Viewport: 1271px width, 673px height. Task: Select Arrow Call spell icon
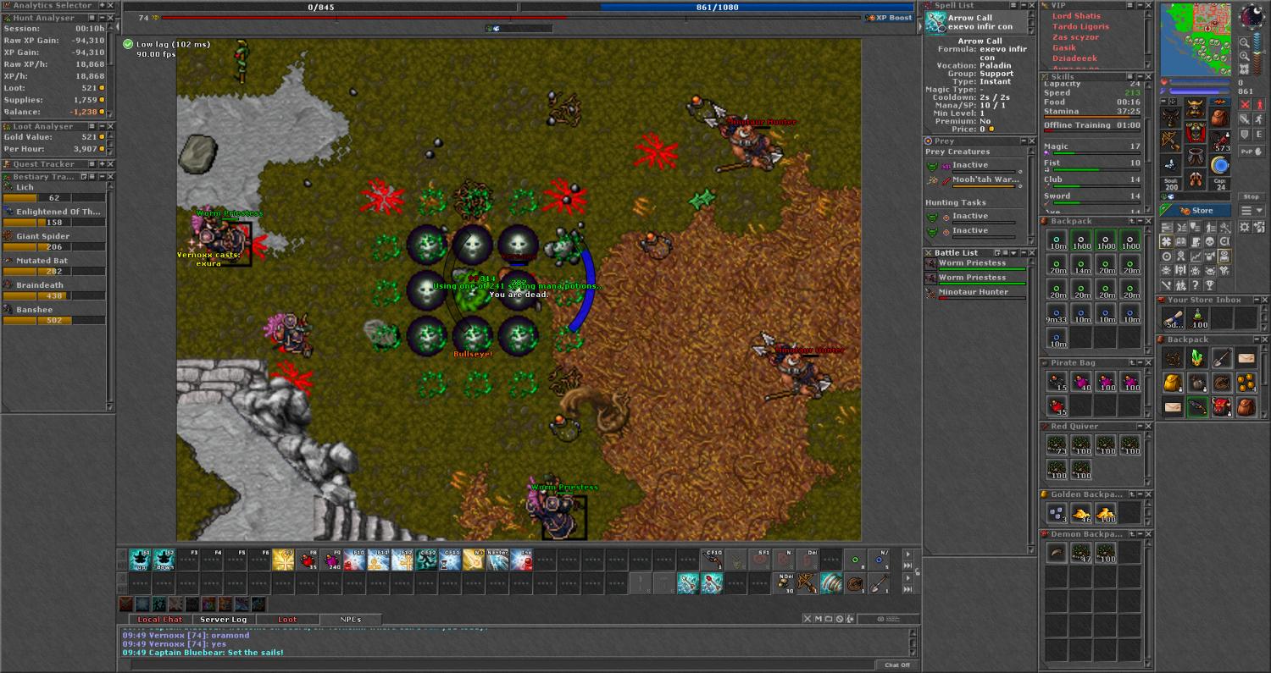tap(935, 22)
